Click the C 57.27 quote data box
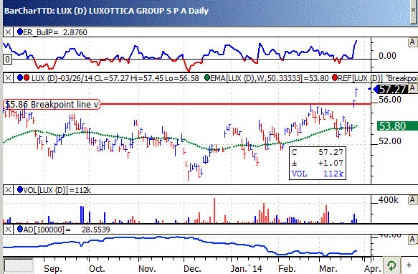Image resolution: width=418 pixels, height=274 pixels. [x=318, y=163]
